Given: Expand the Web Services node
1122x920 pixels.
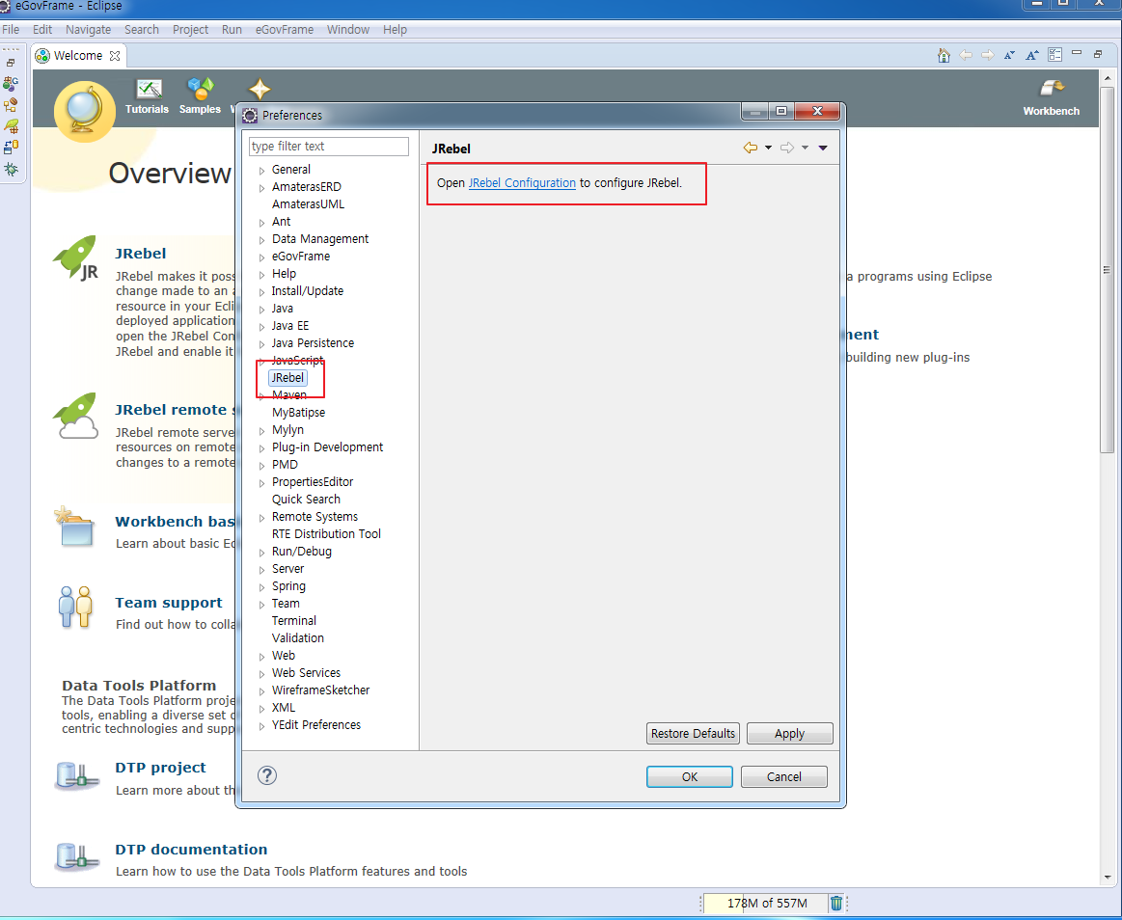Looking at the screenshot, I should (x=261, y=674).
